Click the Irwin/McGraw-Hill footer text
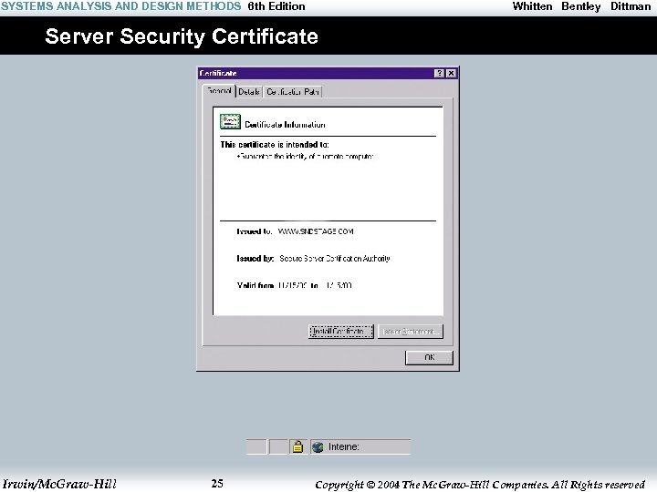657x492 pixels. [x=59, y=484]
